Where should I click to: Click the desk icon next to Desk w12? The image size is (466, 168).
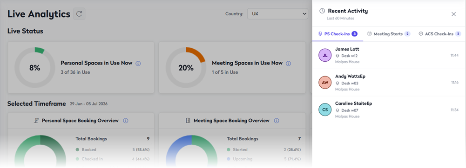(x=338, y=56)
